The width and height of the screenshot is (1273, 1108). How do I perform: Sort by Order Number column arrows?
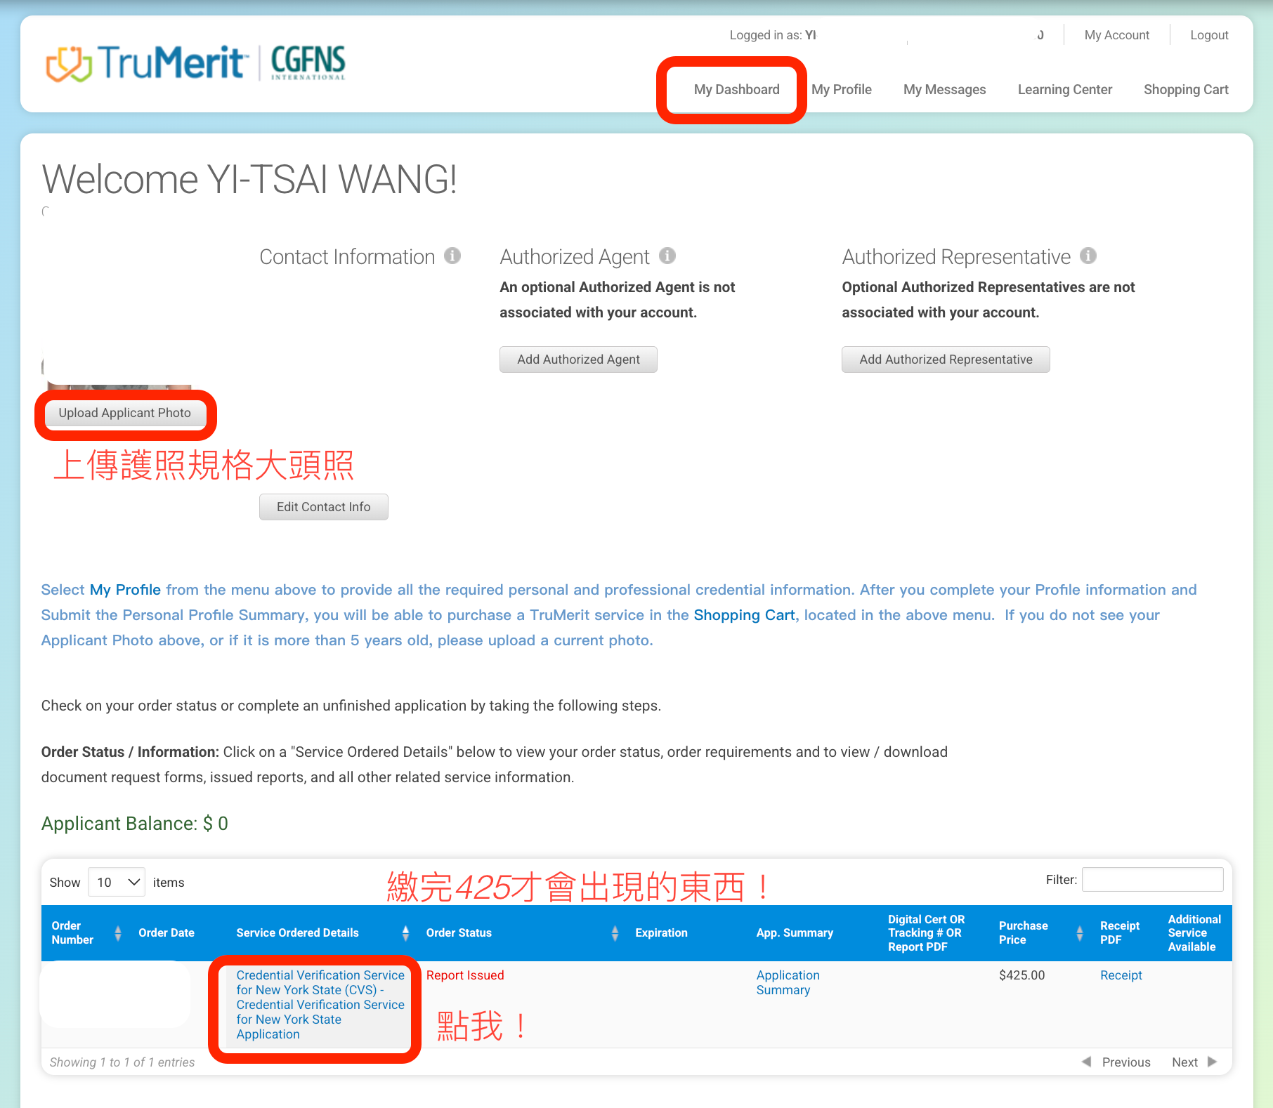click(117, 933)
